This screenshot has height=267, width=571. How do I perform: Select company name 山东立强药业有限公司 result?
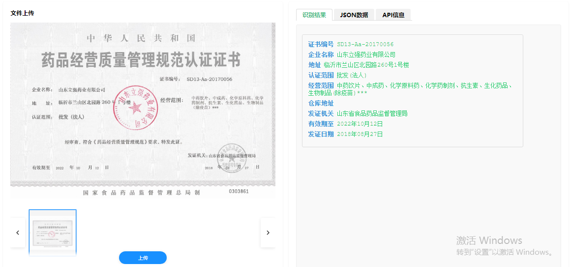(366, 54)
